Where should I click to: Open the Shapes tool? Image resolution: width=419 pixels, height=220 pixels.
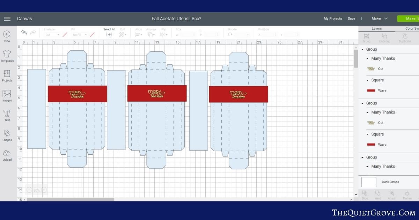click(7, 133)
